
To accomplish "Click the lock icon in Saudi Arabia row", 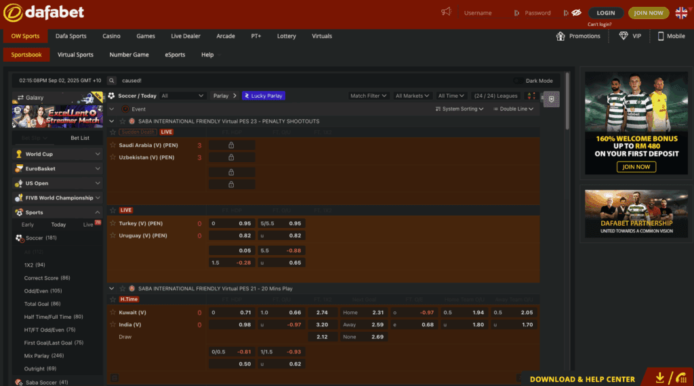I will (x=231, y=145).
